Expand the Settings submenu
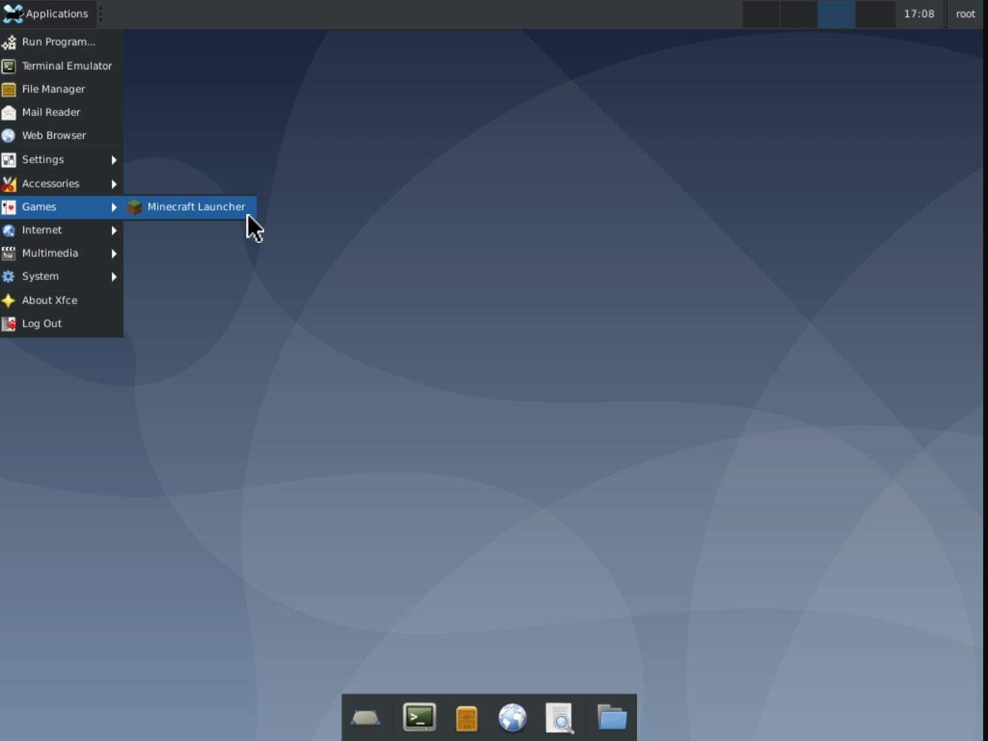Screen dimensions: 988x741 [x=62, y=159]
